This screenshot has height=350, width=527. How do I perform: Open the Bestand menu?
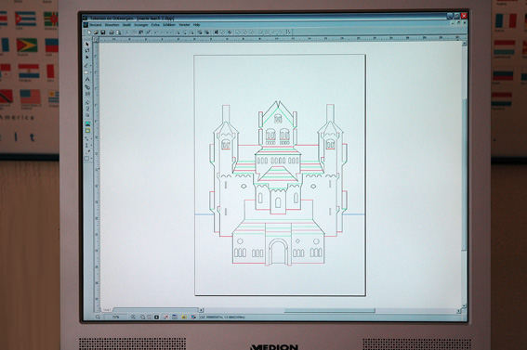[96, 25]
